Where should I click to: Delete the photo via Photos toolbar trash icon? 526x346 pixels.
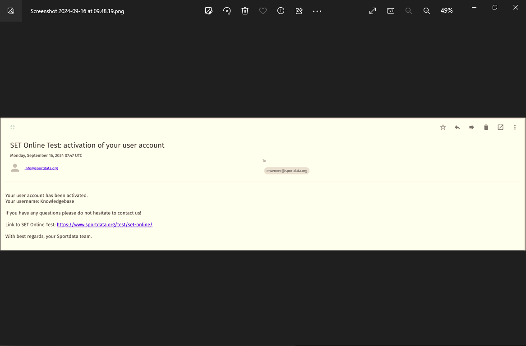point(245,11)
